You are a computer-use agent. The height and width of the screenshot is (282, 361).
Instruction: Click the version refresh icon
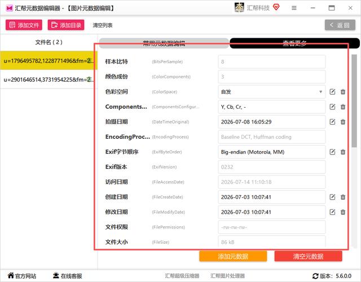pos(315,276)
